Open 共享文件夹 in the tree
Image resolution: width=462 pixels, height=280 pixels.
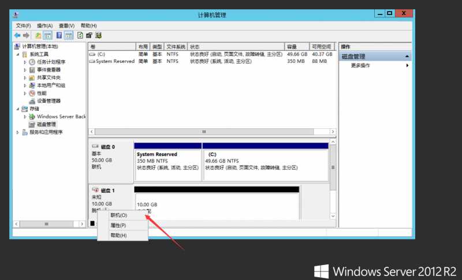tap(49, 77)
